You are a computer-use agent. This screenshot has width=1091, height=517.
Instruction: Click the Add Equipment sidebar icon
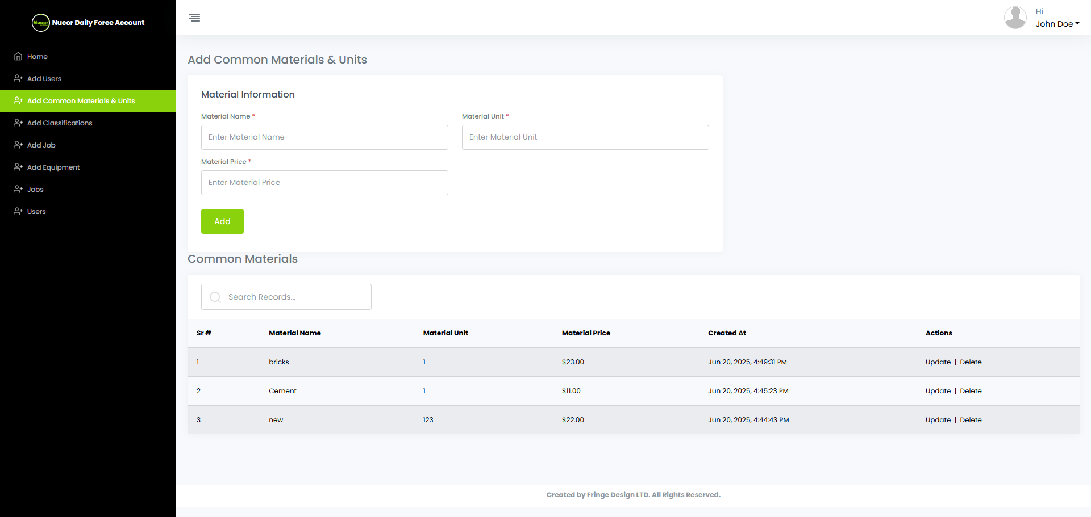tap(18, 167)
